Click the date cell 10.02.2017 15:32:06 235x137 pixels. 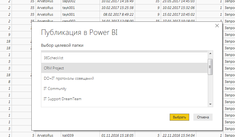pyautogui.click(x=179, y=8)
